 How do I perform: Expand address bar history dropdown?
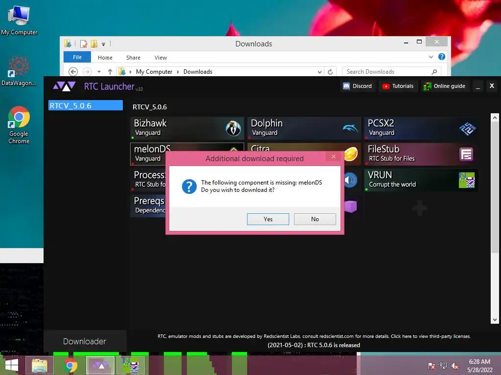point(319,72)
